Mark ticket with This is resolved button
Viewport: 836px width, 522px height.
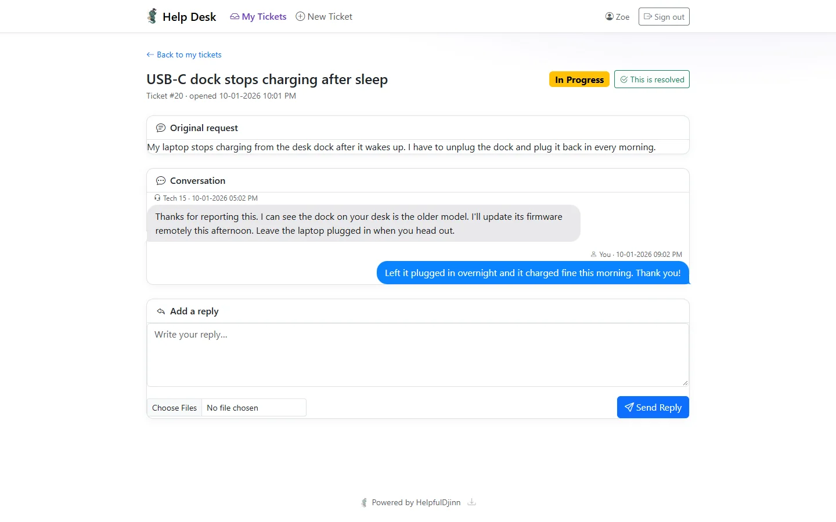pyautogui.click(x=652, y=79)
